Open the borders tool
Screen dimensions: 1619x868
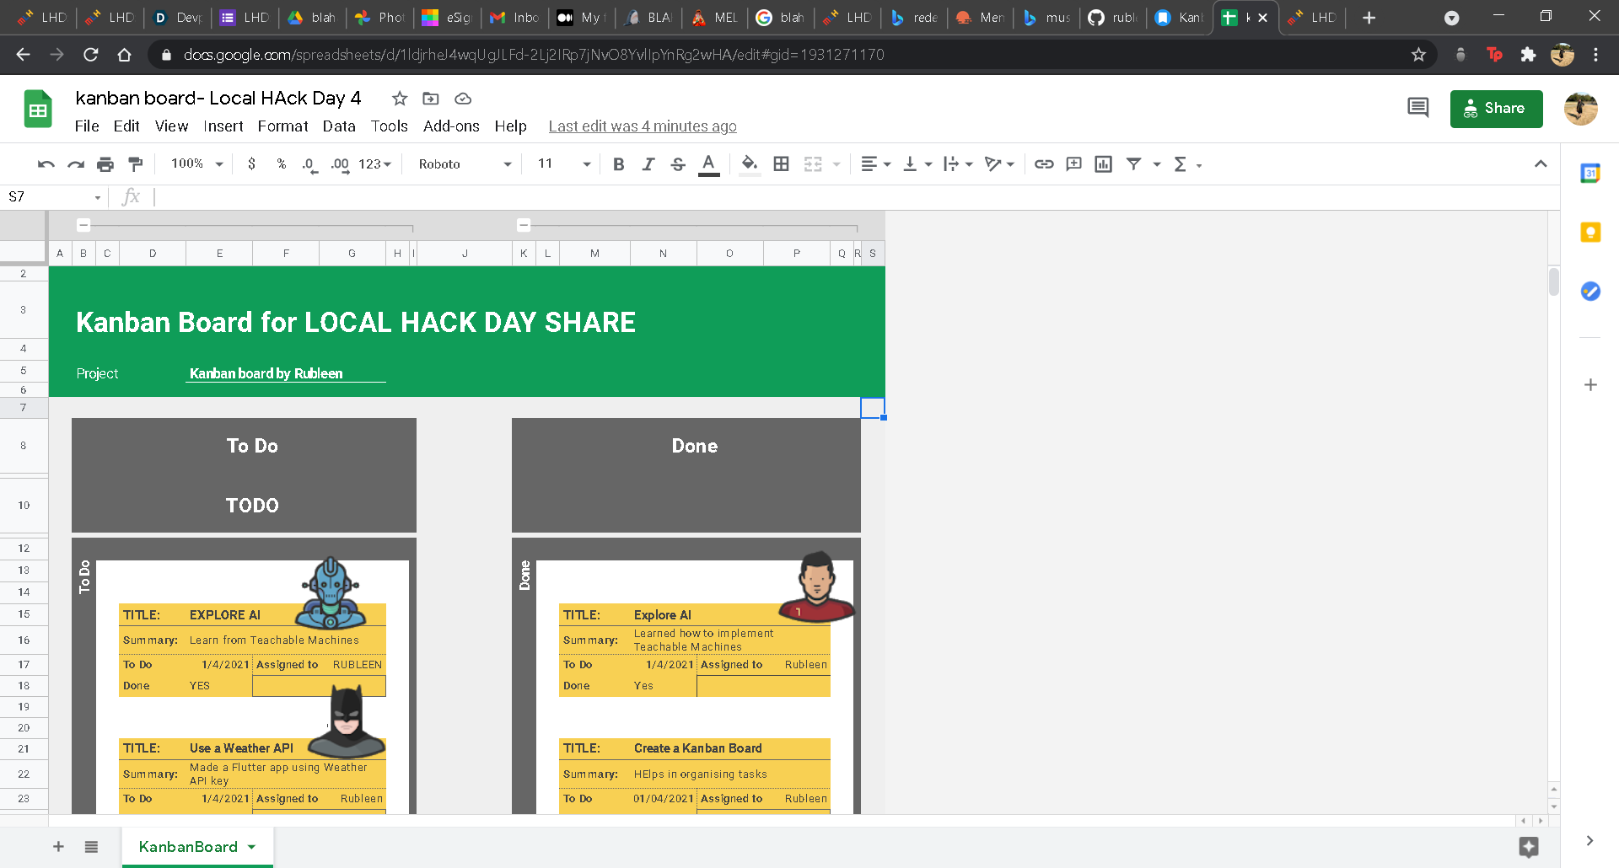(x=782, y=164)
